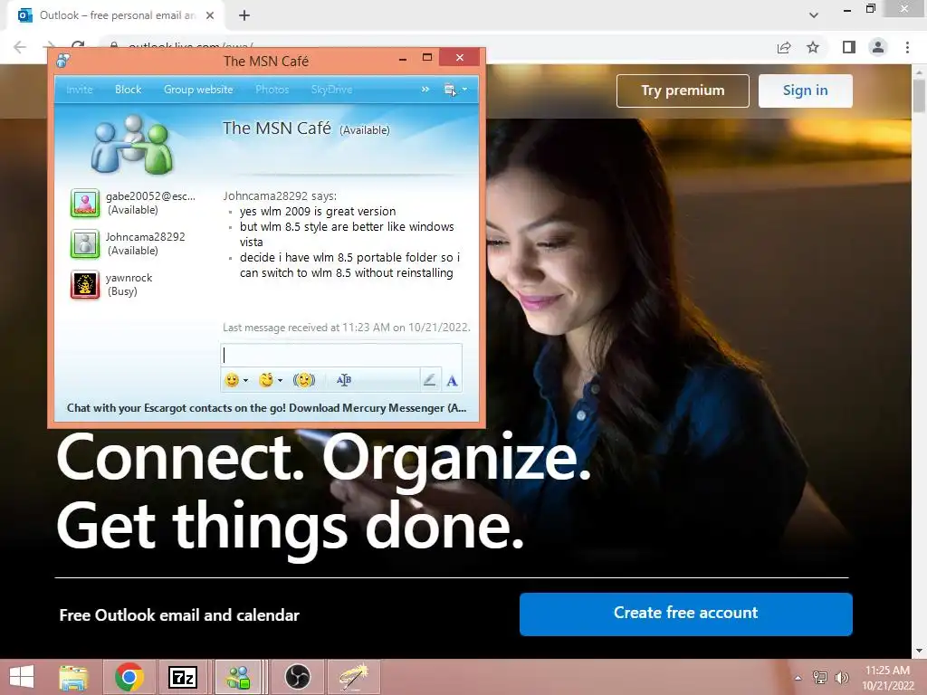Open taskbar clock showing 11:25 AM

(887, 678)
